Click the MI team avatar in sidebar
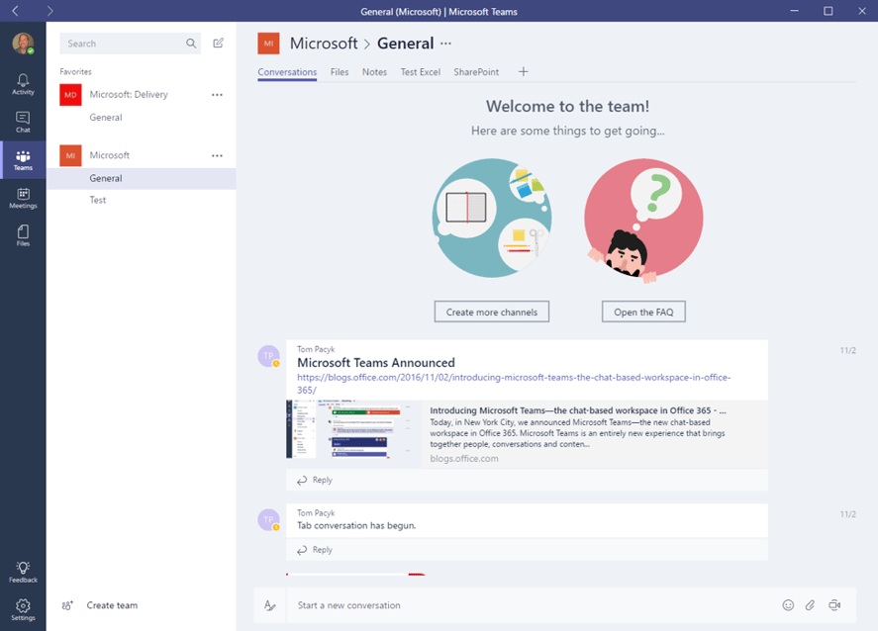This screenshot has width=878, height=631. point(70,155)
